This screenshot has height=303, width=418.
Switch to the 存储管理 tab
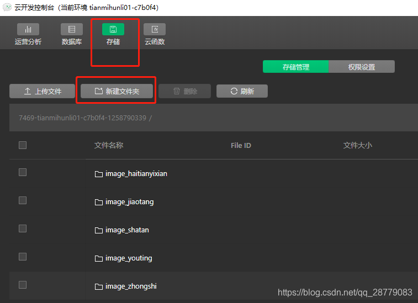coord(295,67)
